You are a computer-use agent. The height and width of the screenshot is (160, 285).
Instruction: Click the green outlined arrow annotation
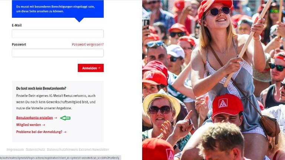(65, 118)
